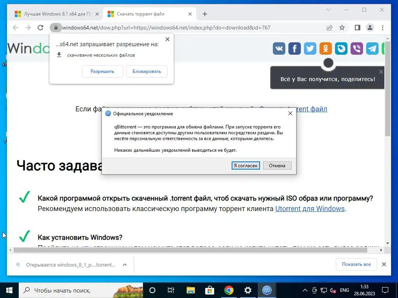Close the Скачать торрент файл tab

tap(190, 14)
